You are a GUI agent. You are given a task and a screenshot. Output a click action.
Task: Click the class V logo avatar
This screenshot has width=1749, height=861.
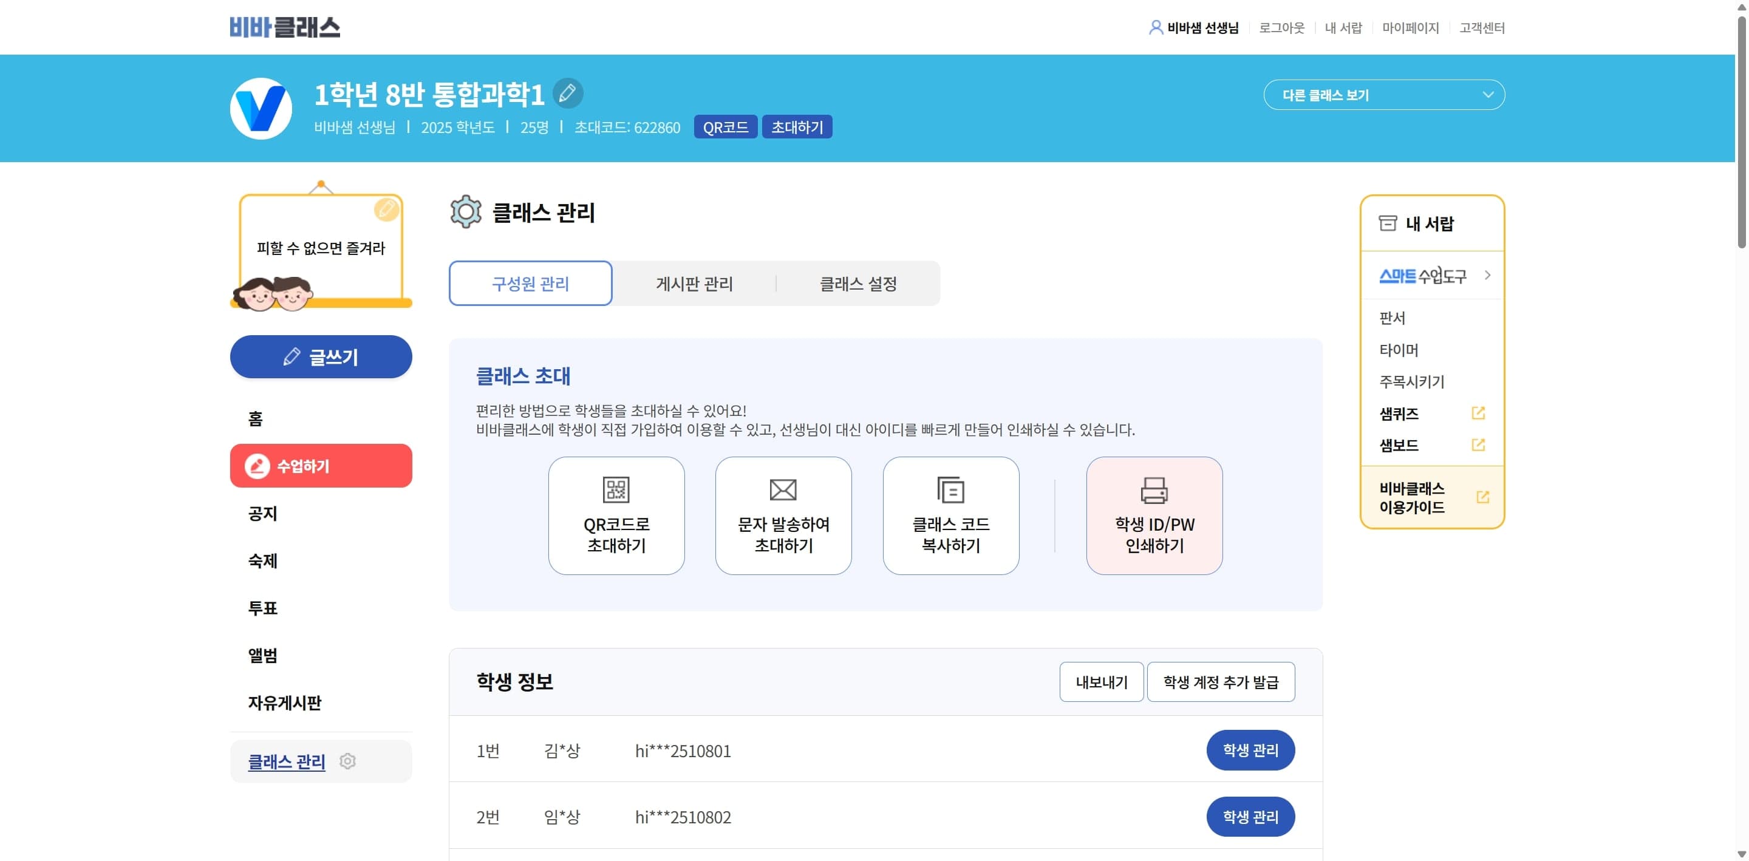(261, 109)
